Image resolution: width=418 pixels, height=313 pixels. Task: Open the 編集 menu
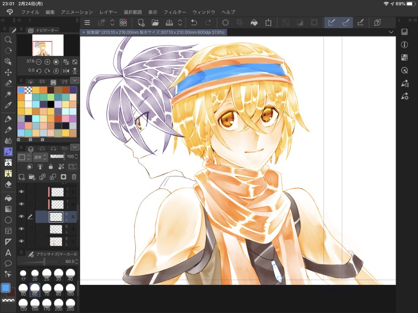(x=50, y=12)
